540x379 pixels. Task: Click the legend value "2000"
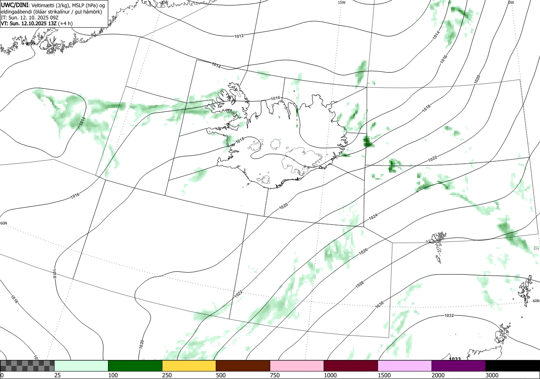(438, 375)
